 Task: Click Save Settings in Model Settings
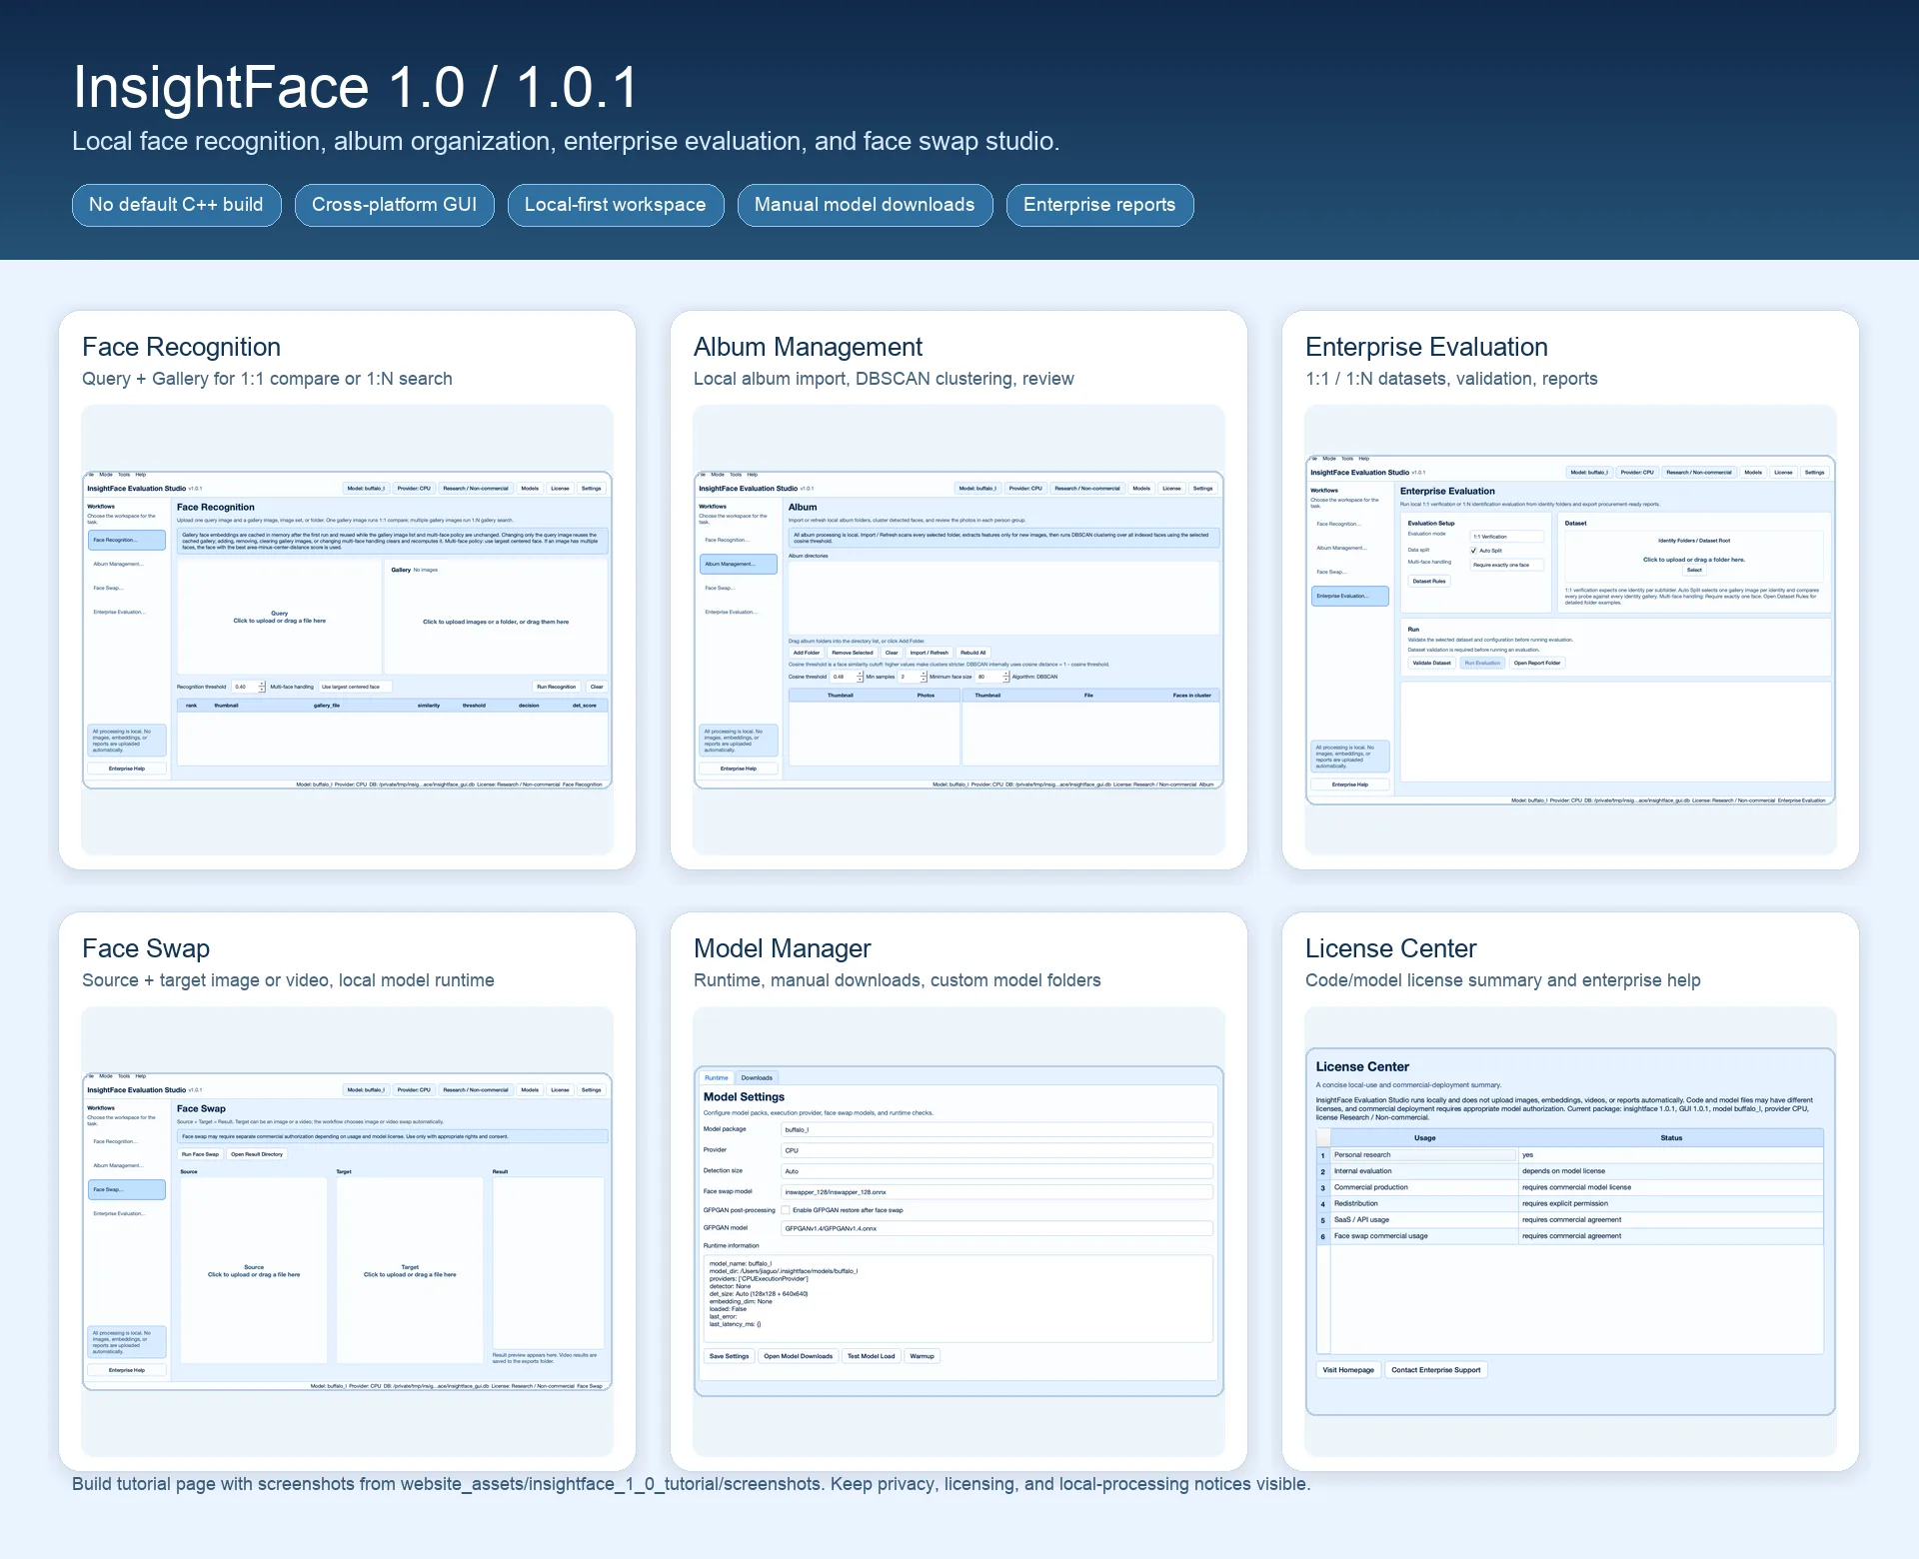pyautogui.click(x=729, y=1356)
